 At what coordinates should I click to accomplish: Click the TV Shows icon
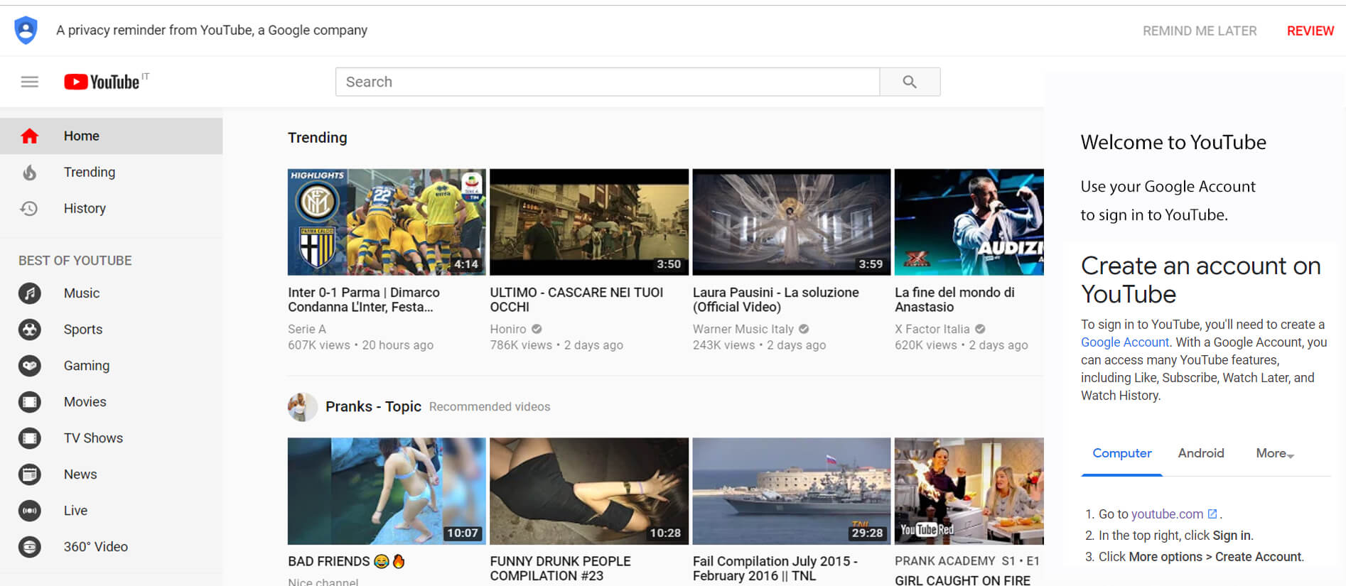point(30,438)
